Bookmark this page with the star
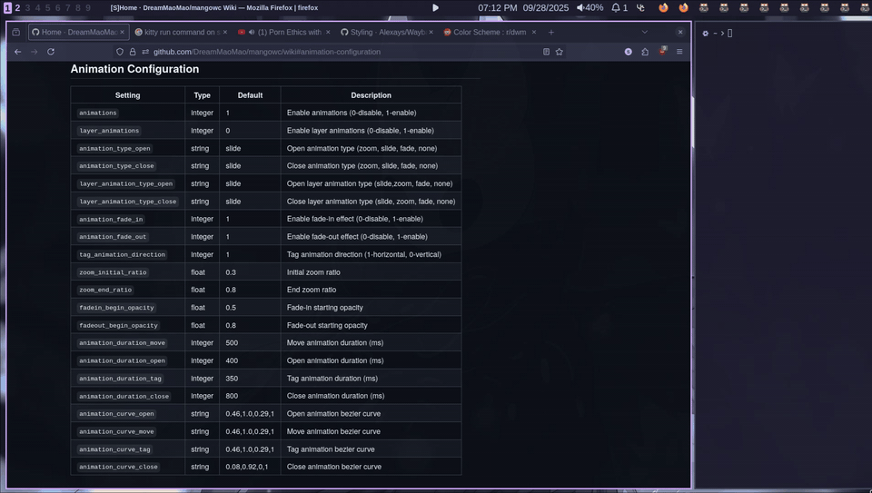The height and width of the screenshot is (493, 872). pos(560,52)
